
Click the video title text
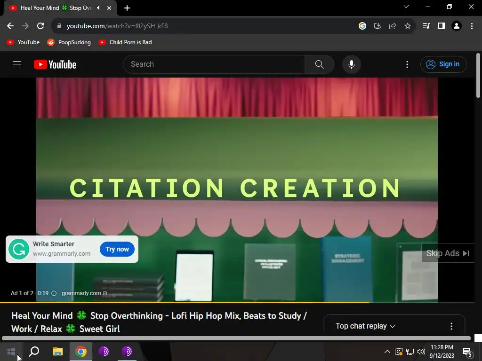coord(159,322)
